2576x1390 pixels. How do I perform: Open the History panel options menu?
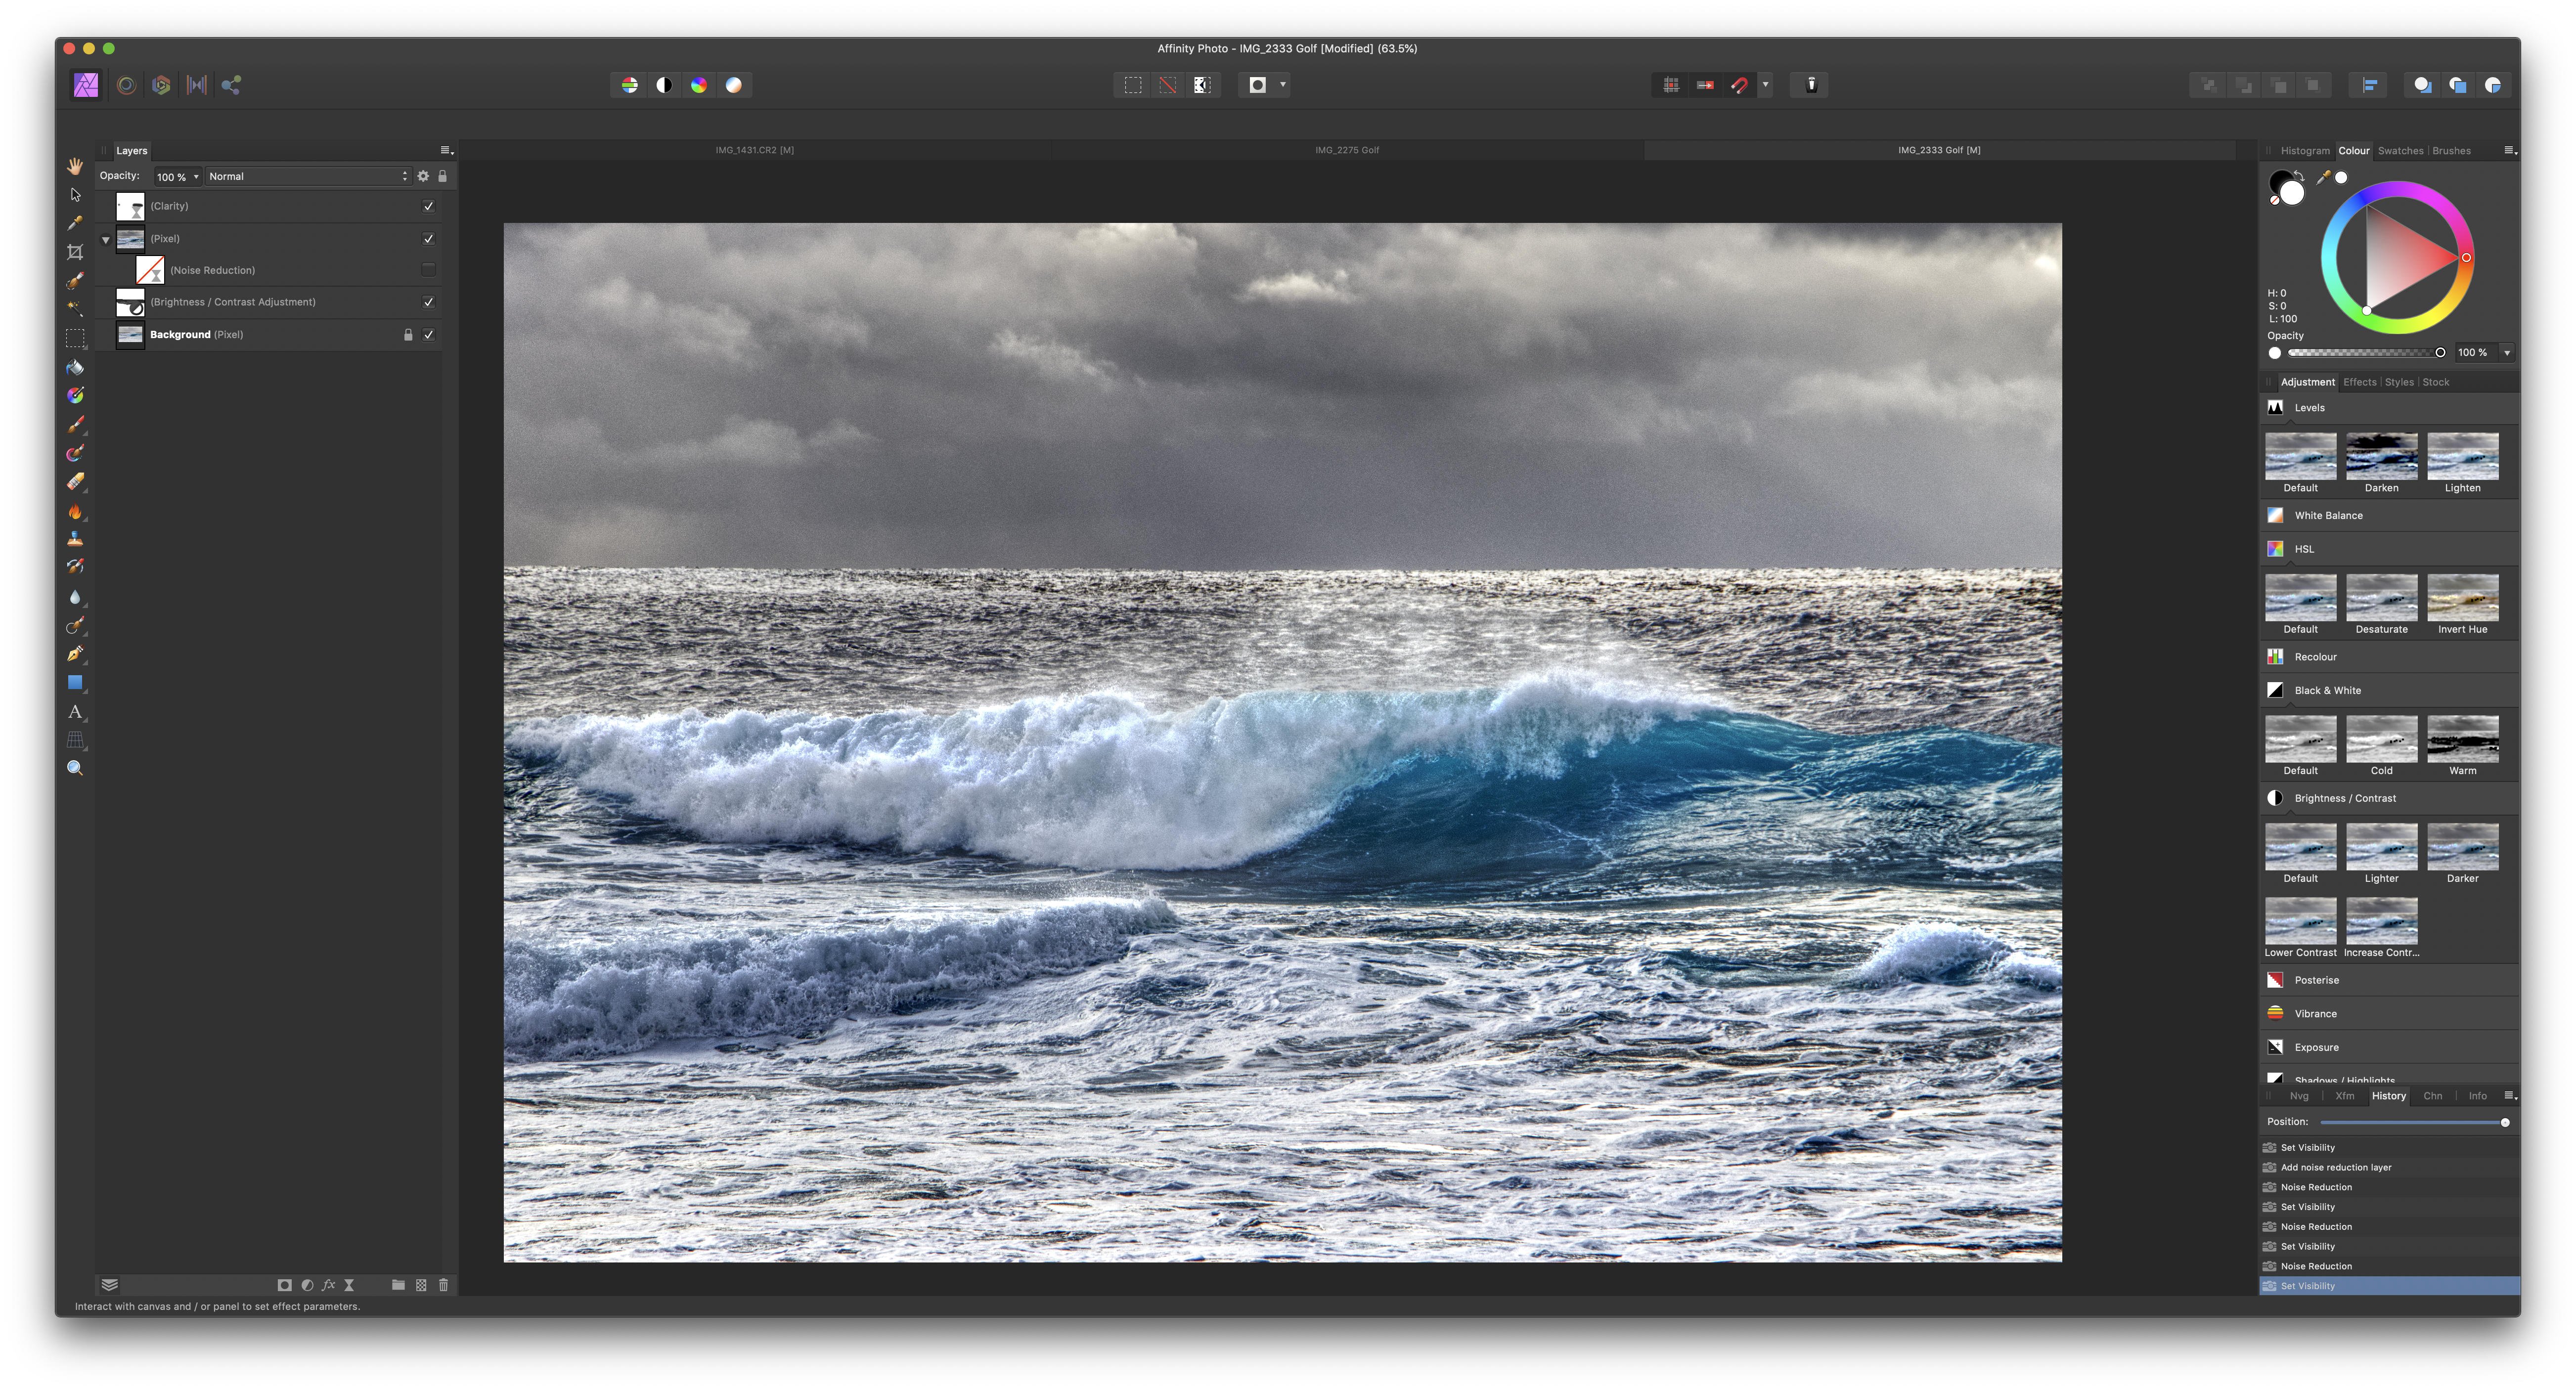2510,1096
